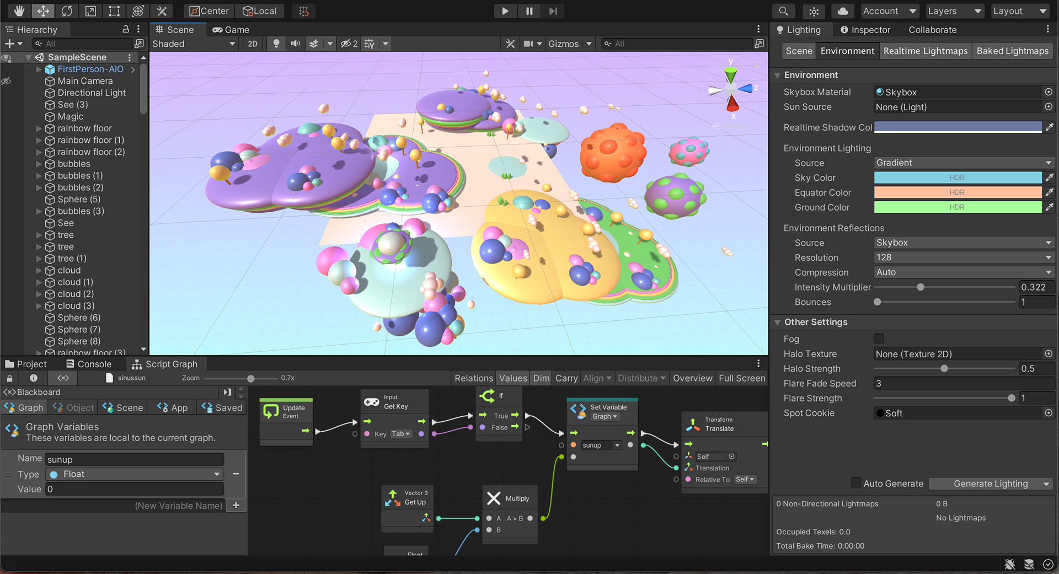
Task: Open the Console tab
Action: 89,364
